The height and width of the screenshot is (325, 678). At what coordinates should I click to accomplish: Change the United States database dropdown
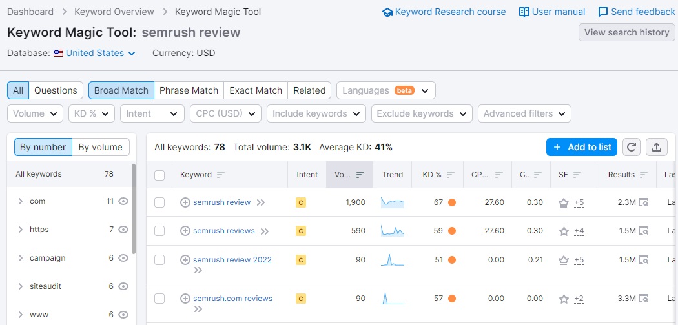tap(100, 53)
